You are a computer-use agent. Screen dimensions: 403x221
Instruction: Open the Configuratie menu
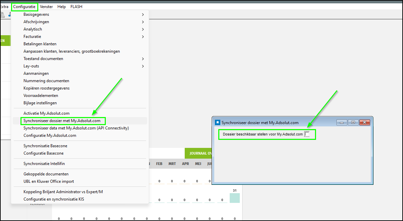coord(24,7)
